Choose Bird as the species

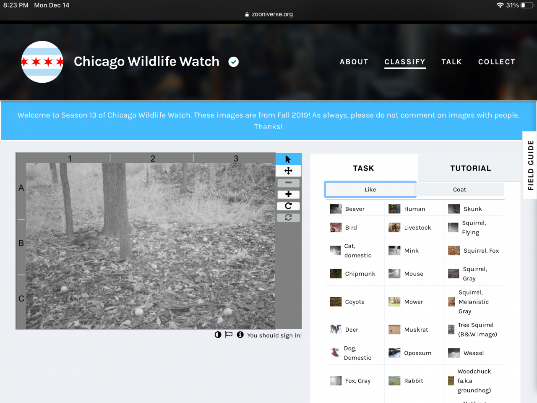coord(355,228)
